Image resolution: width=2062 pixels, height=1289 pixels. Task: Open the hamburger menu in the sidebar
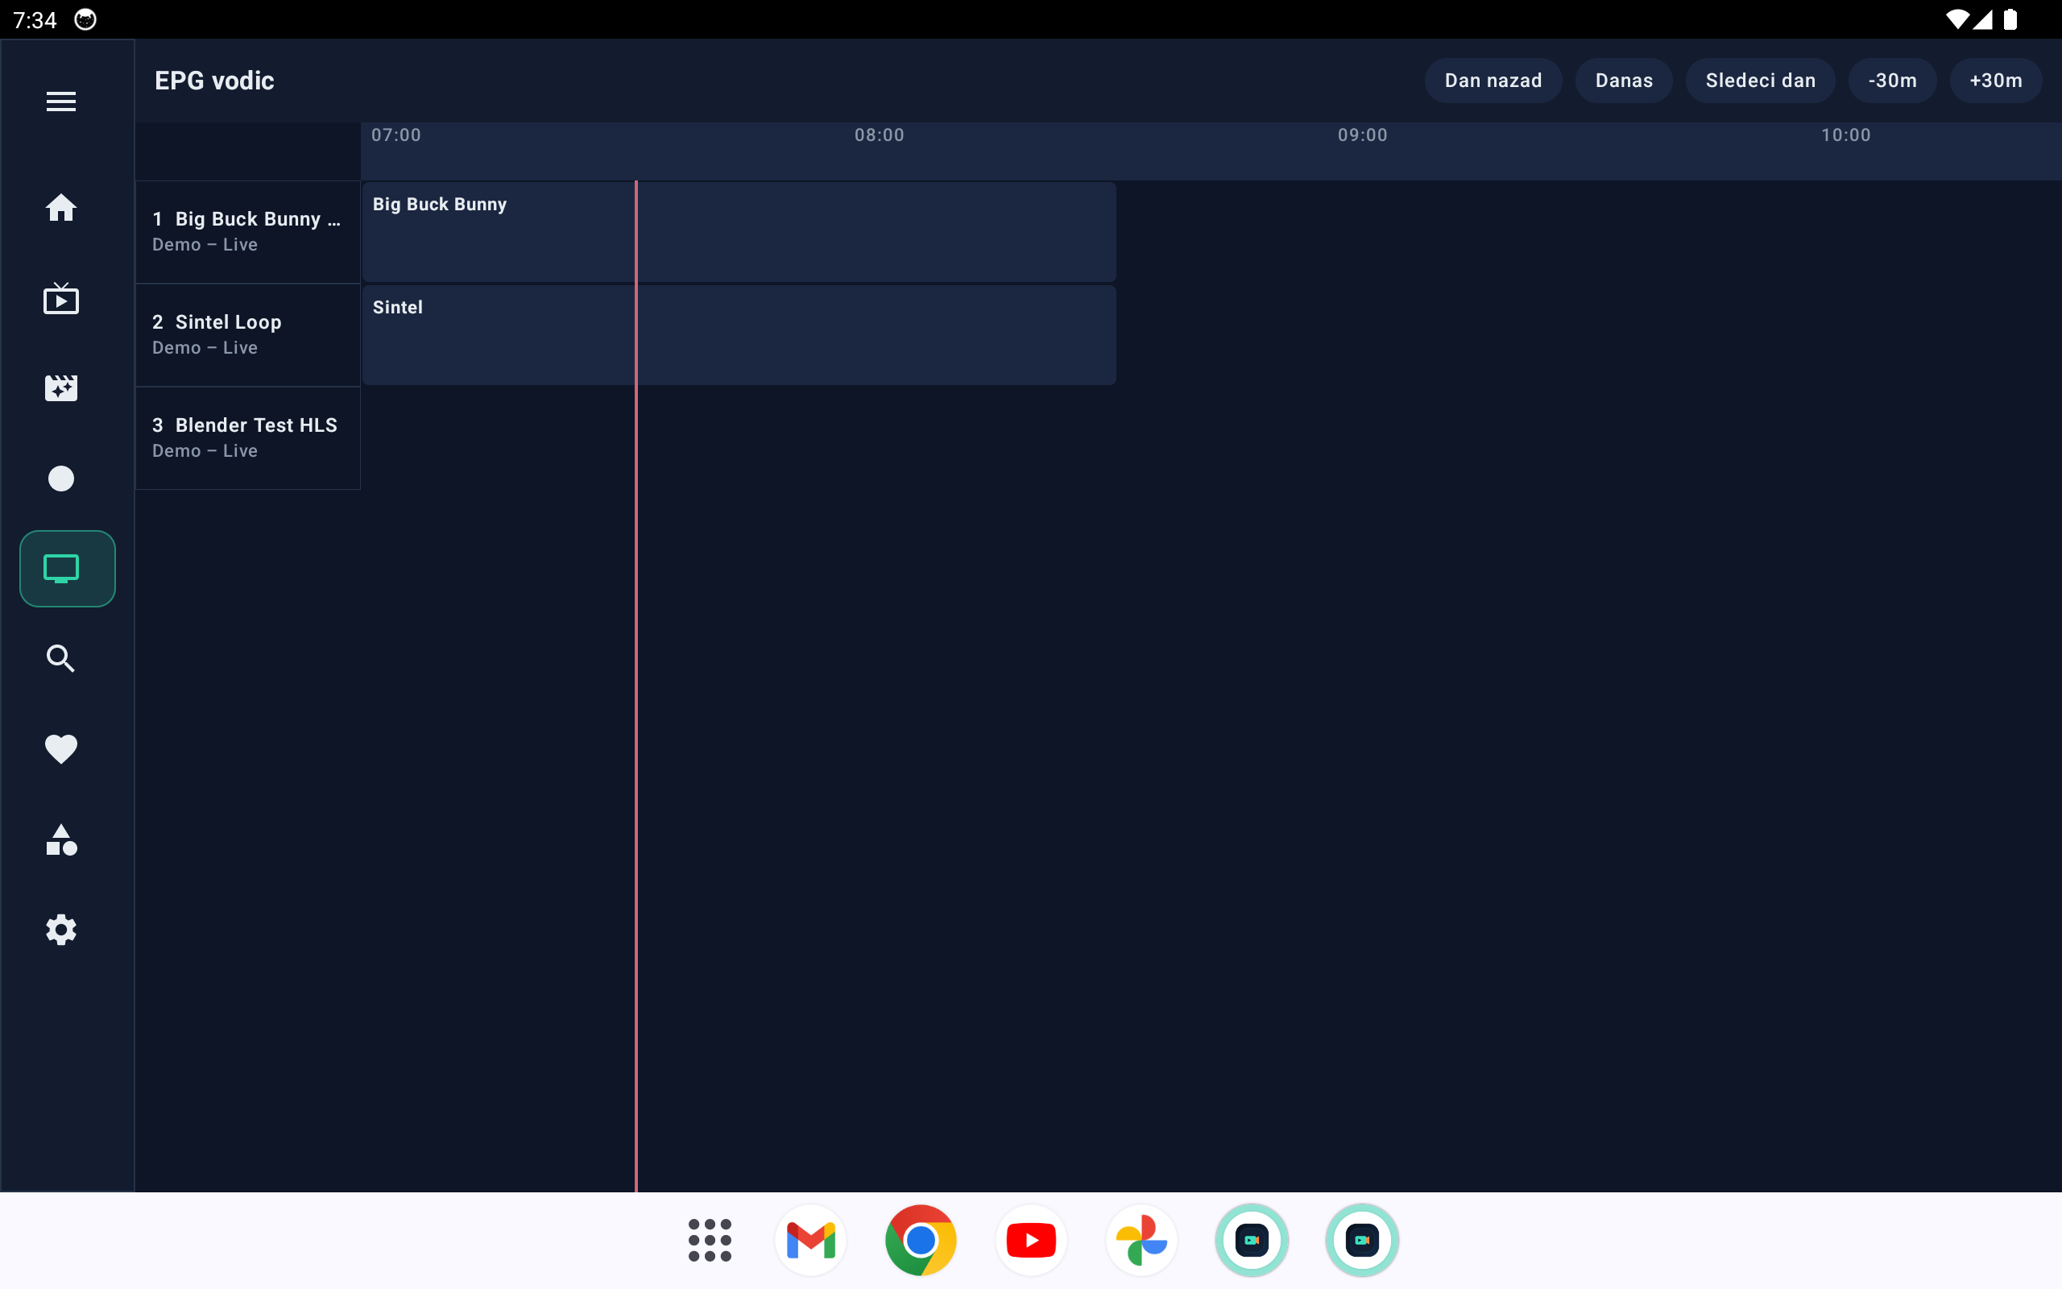(60, 102)
